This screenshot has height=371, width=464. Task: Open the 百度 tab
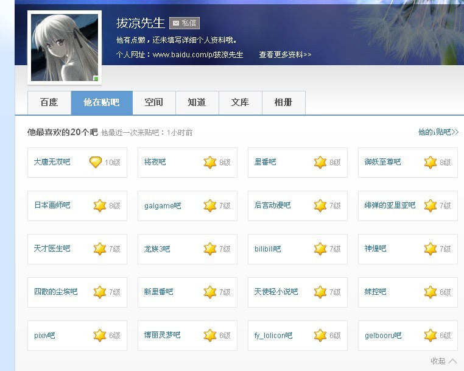pos(49,102)
